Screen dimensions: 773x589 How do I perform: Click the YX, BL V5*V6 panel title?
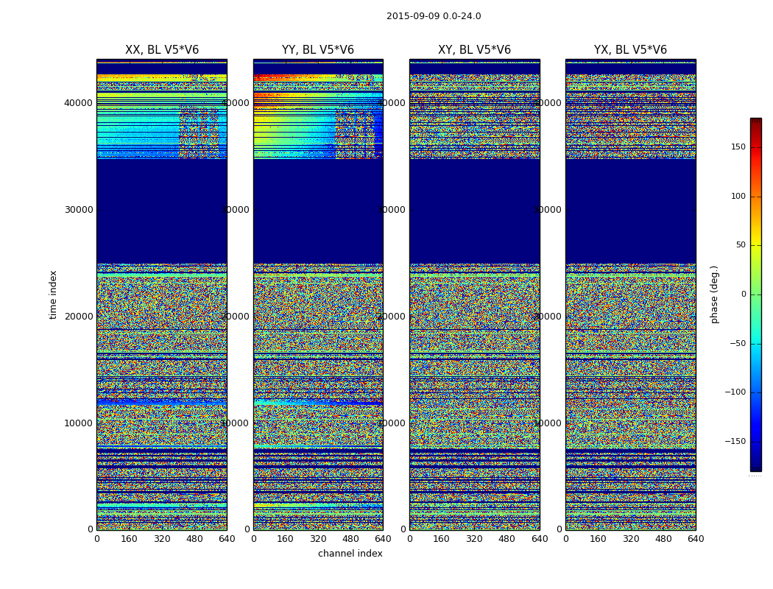[x=630, y=50]
